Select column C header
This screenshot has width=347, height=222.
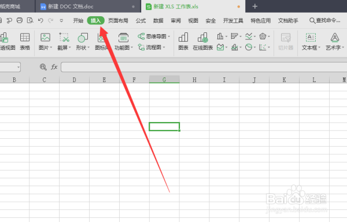[x=45, y=80]
